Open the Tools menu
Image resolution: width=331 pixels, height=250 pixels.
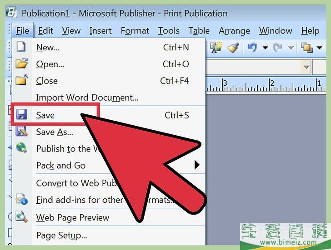169,31
